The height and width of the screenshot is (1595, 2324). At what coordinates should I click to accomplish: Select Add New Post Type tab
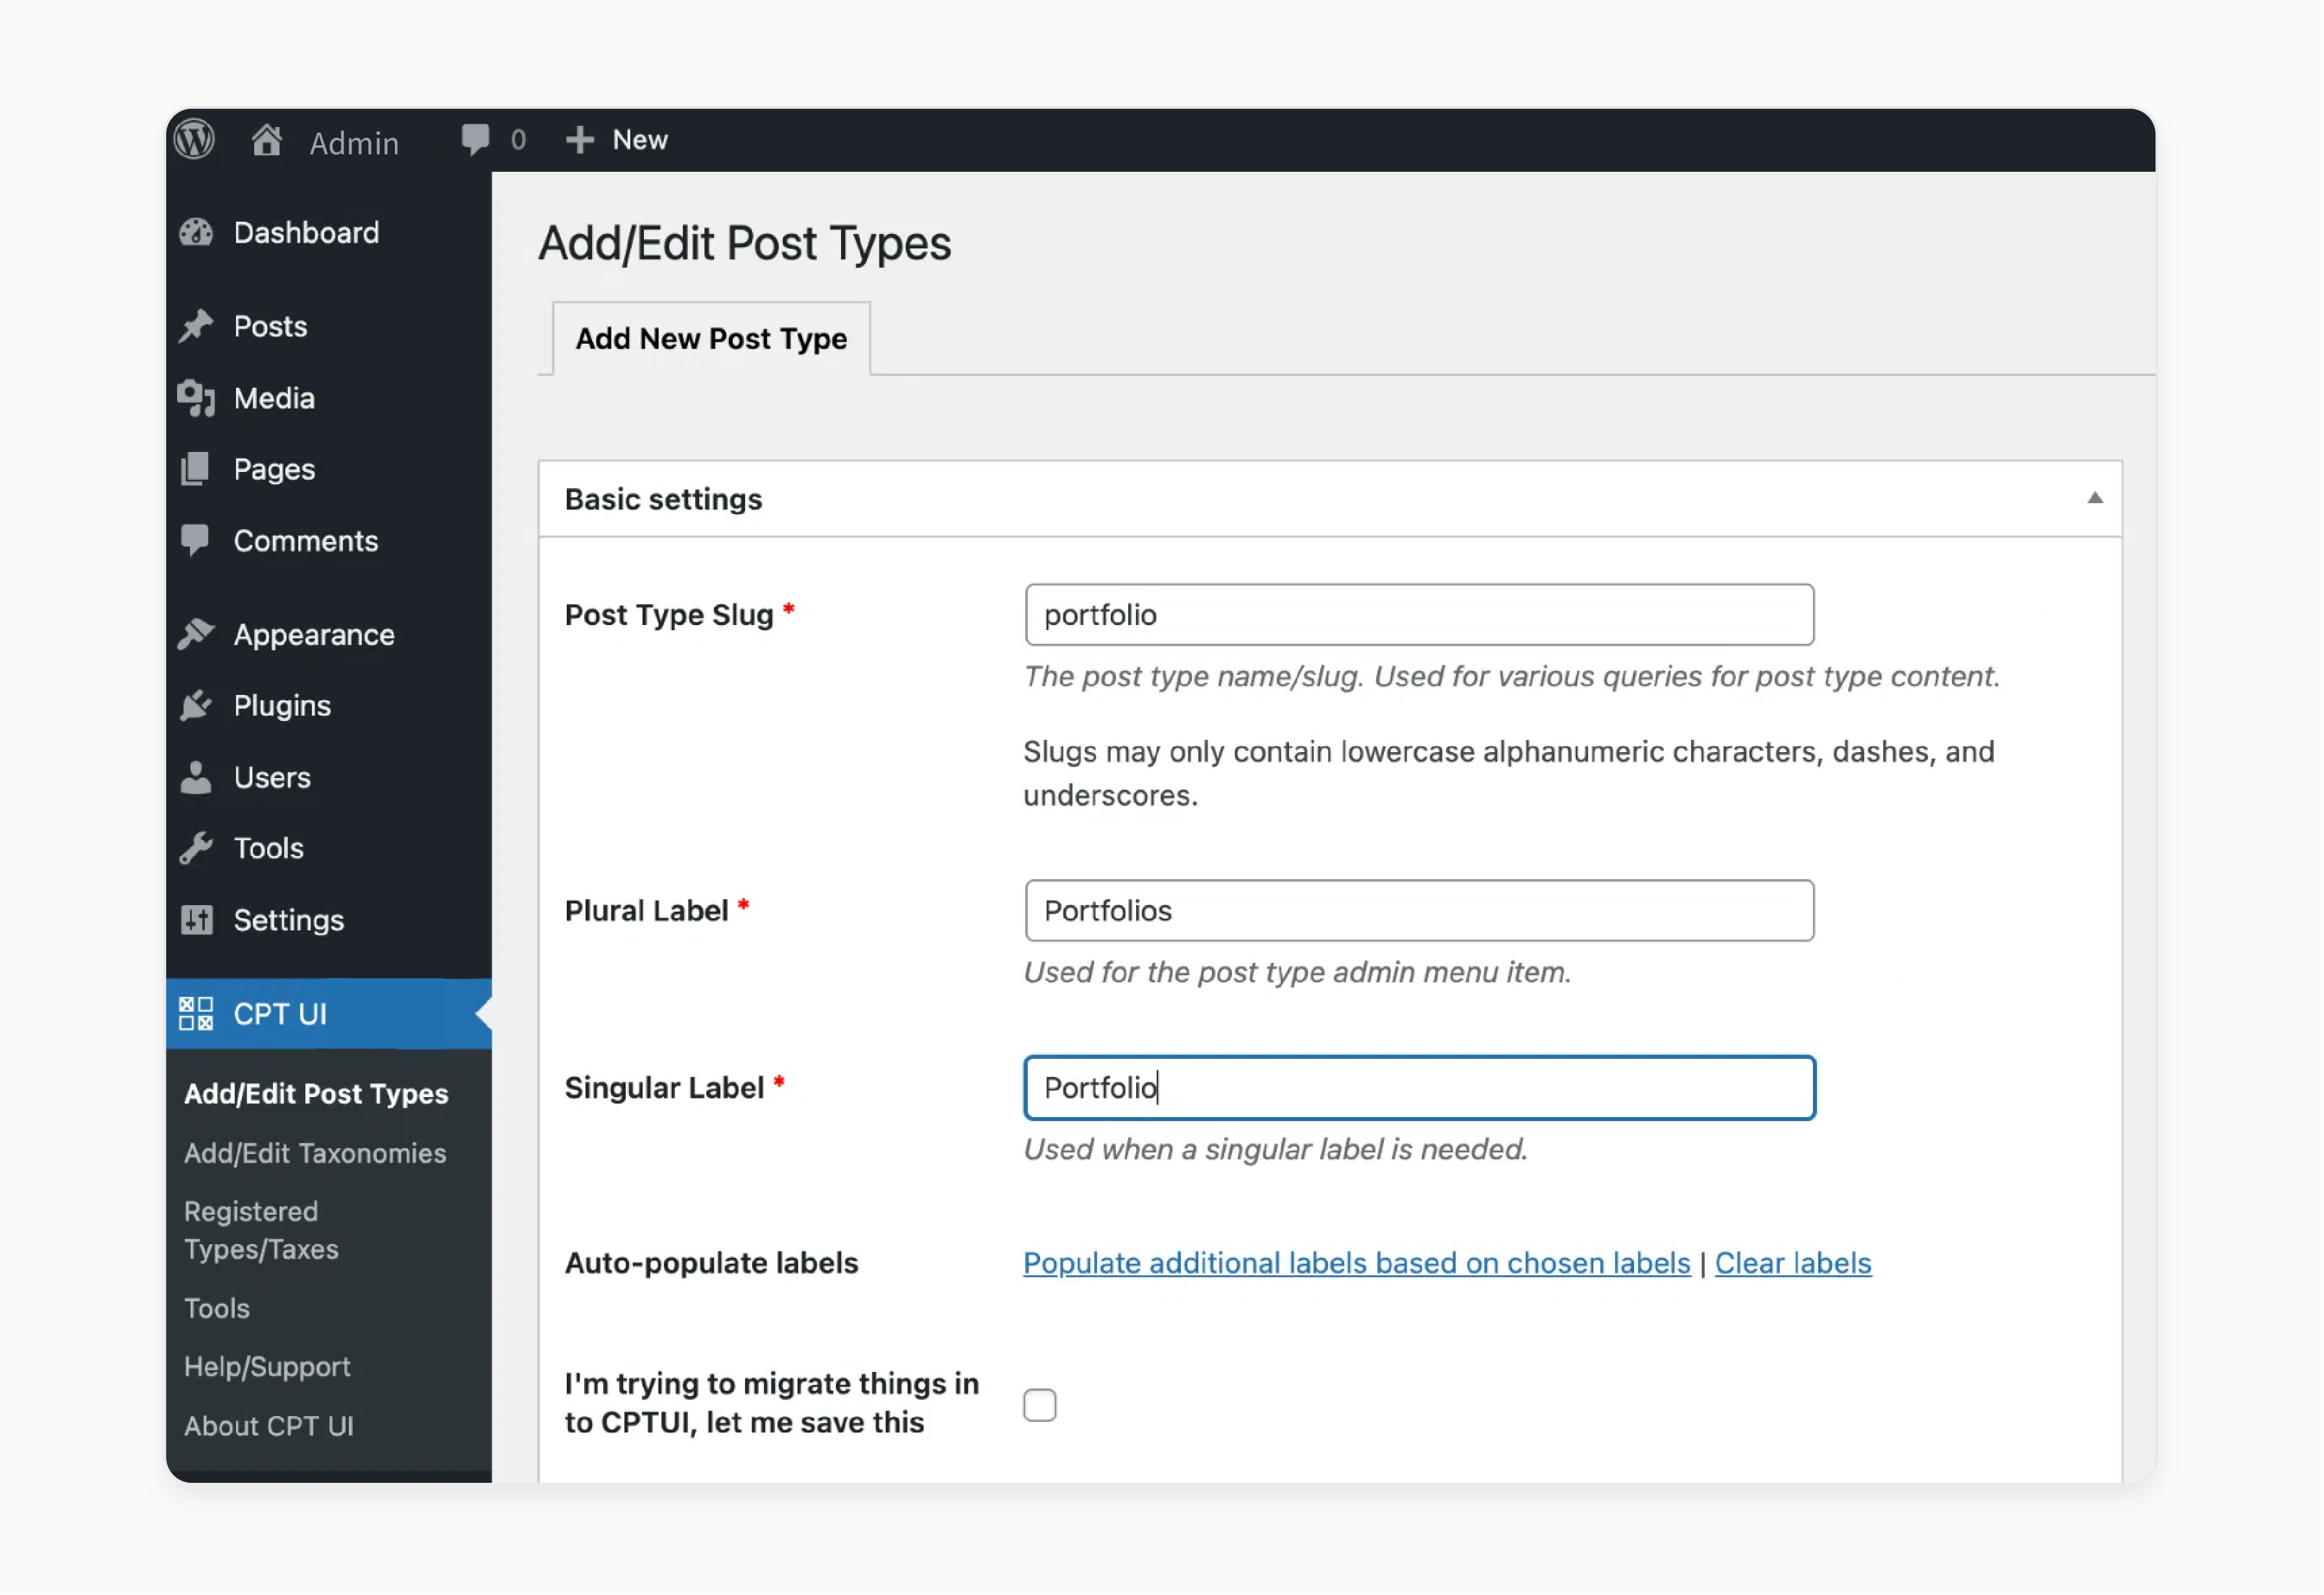(711, 339)
